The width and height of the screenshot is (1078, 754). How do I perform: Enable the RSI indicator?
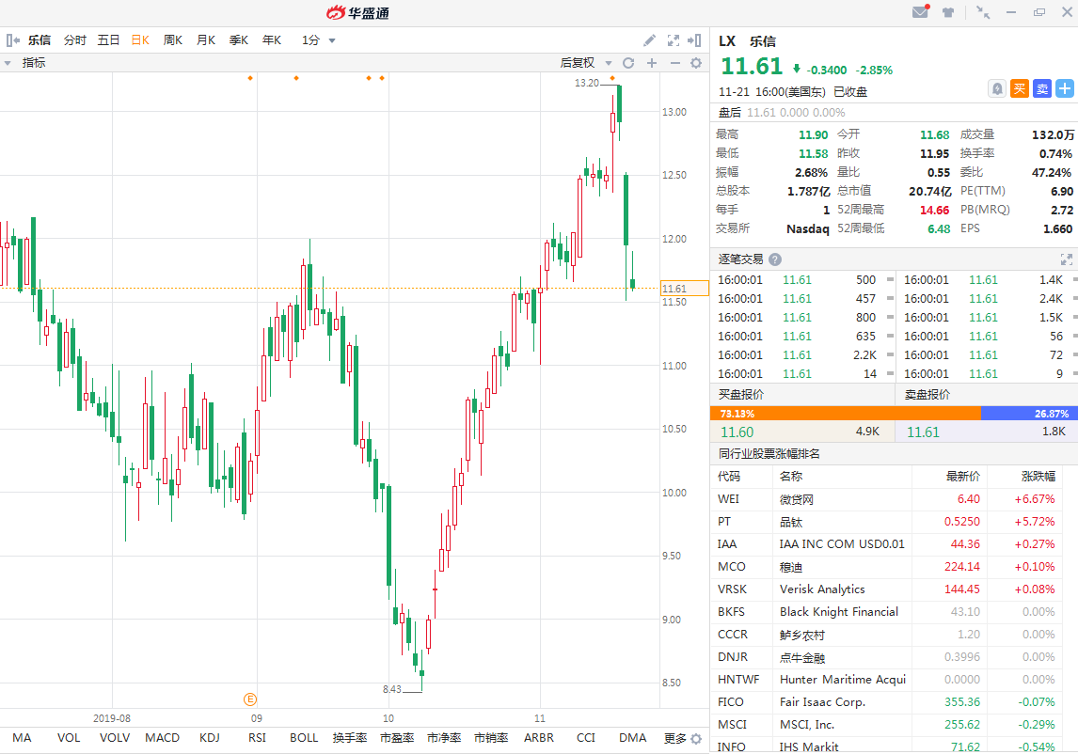257,737
